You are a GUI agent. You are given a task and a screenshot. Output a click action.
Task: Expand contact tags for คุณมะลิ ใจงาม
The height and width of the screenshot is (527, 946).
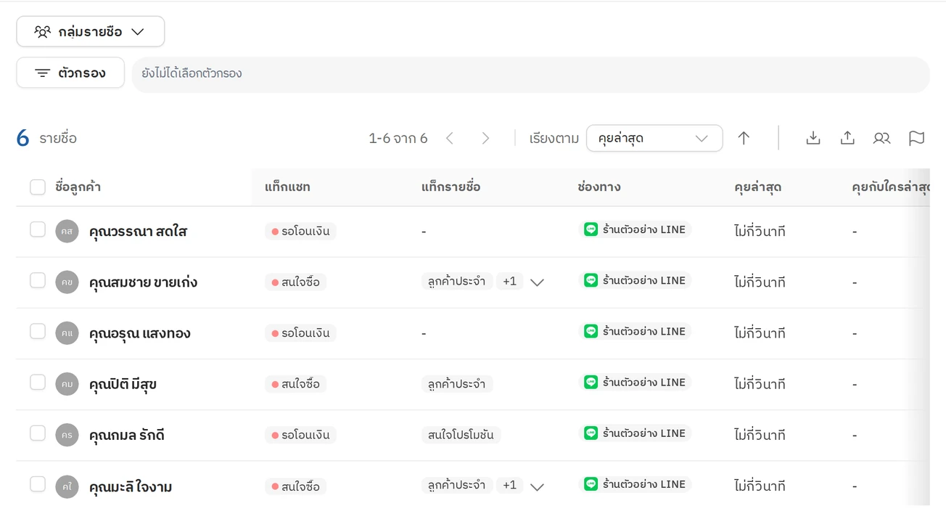(x=537, y=486)
